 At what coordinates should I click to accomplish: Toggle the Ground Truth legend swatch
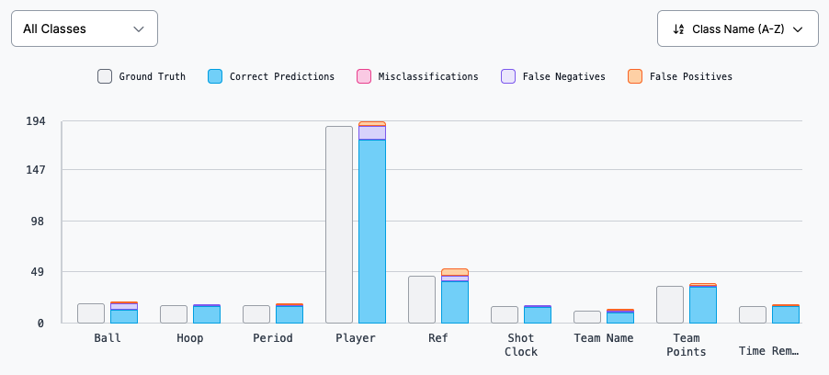[x=105, y=77]
